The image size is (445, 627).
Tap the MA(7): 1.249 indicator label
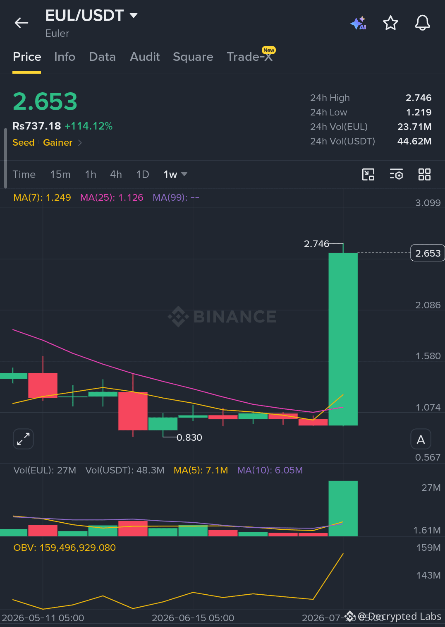42,198
